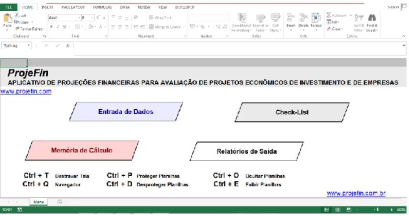Open Conditional Formatting menu

point(241,23)
